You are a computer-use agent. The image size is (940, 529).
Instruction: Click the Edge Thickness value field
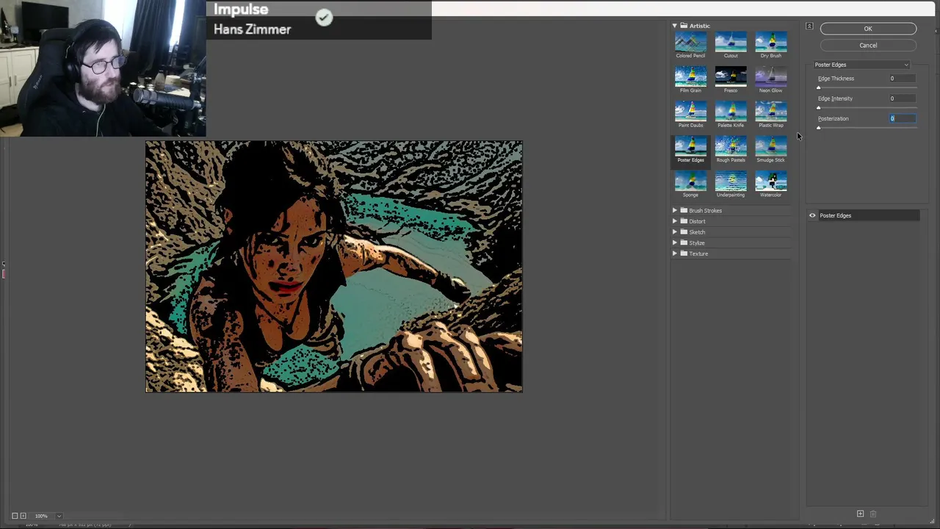click(x=903, y=79)
